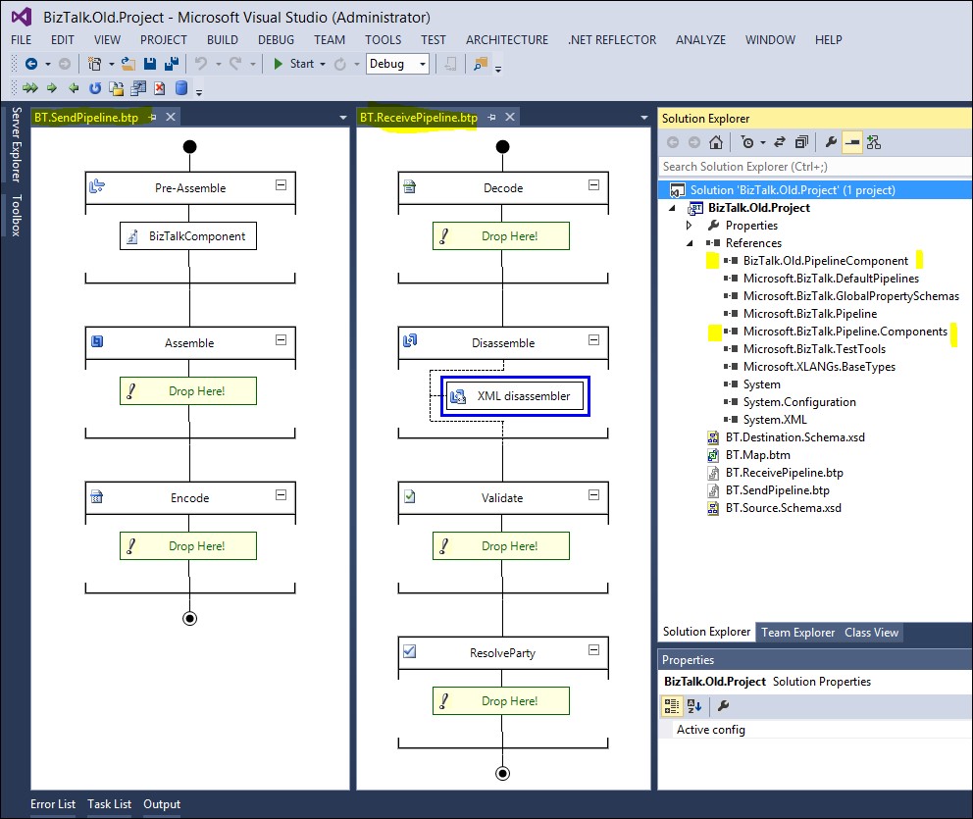Open the .NET REFLECTOR menu
The image size is (973, 819).
(x=612, y=39)
